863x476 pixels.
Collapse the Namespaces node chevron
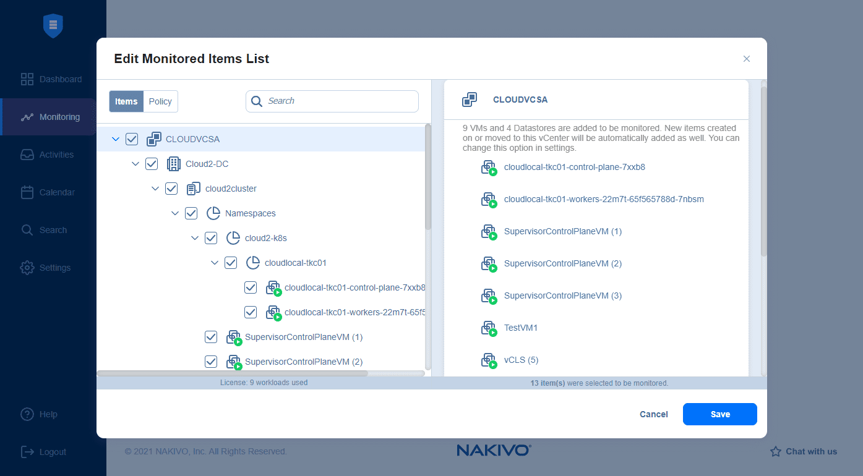[x=175, y=213]
